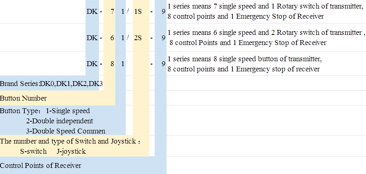The width and height of the screenshot is (366, 174).
Task: Click the '2S' cell in second row
Action: point(138,38)
